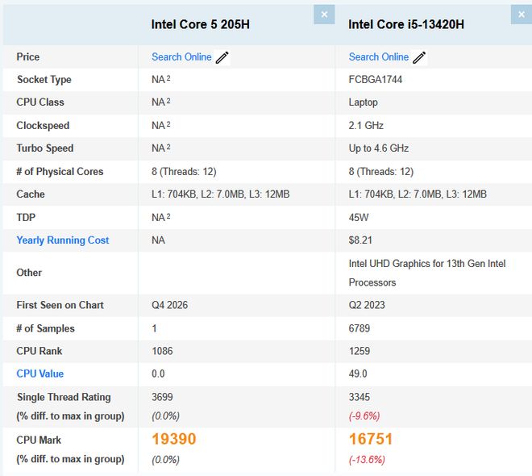Open the CPU Value link
The image size is (532, 476).
(x=40, y=374)
